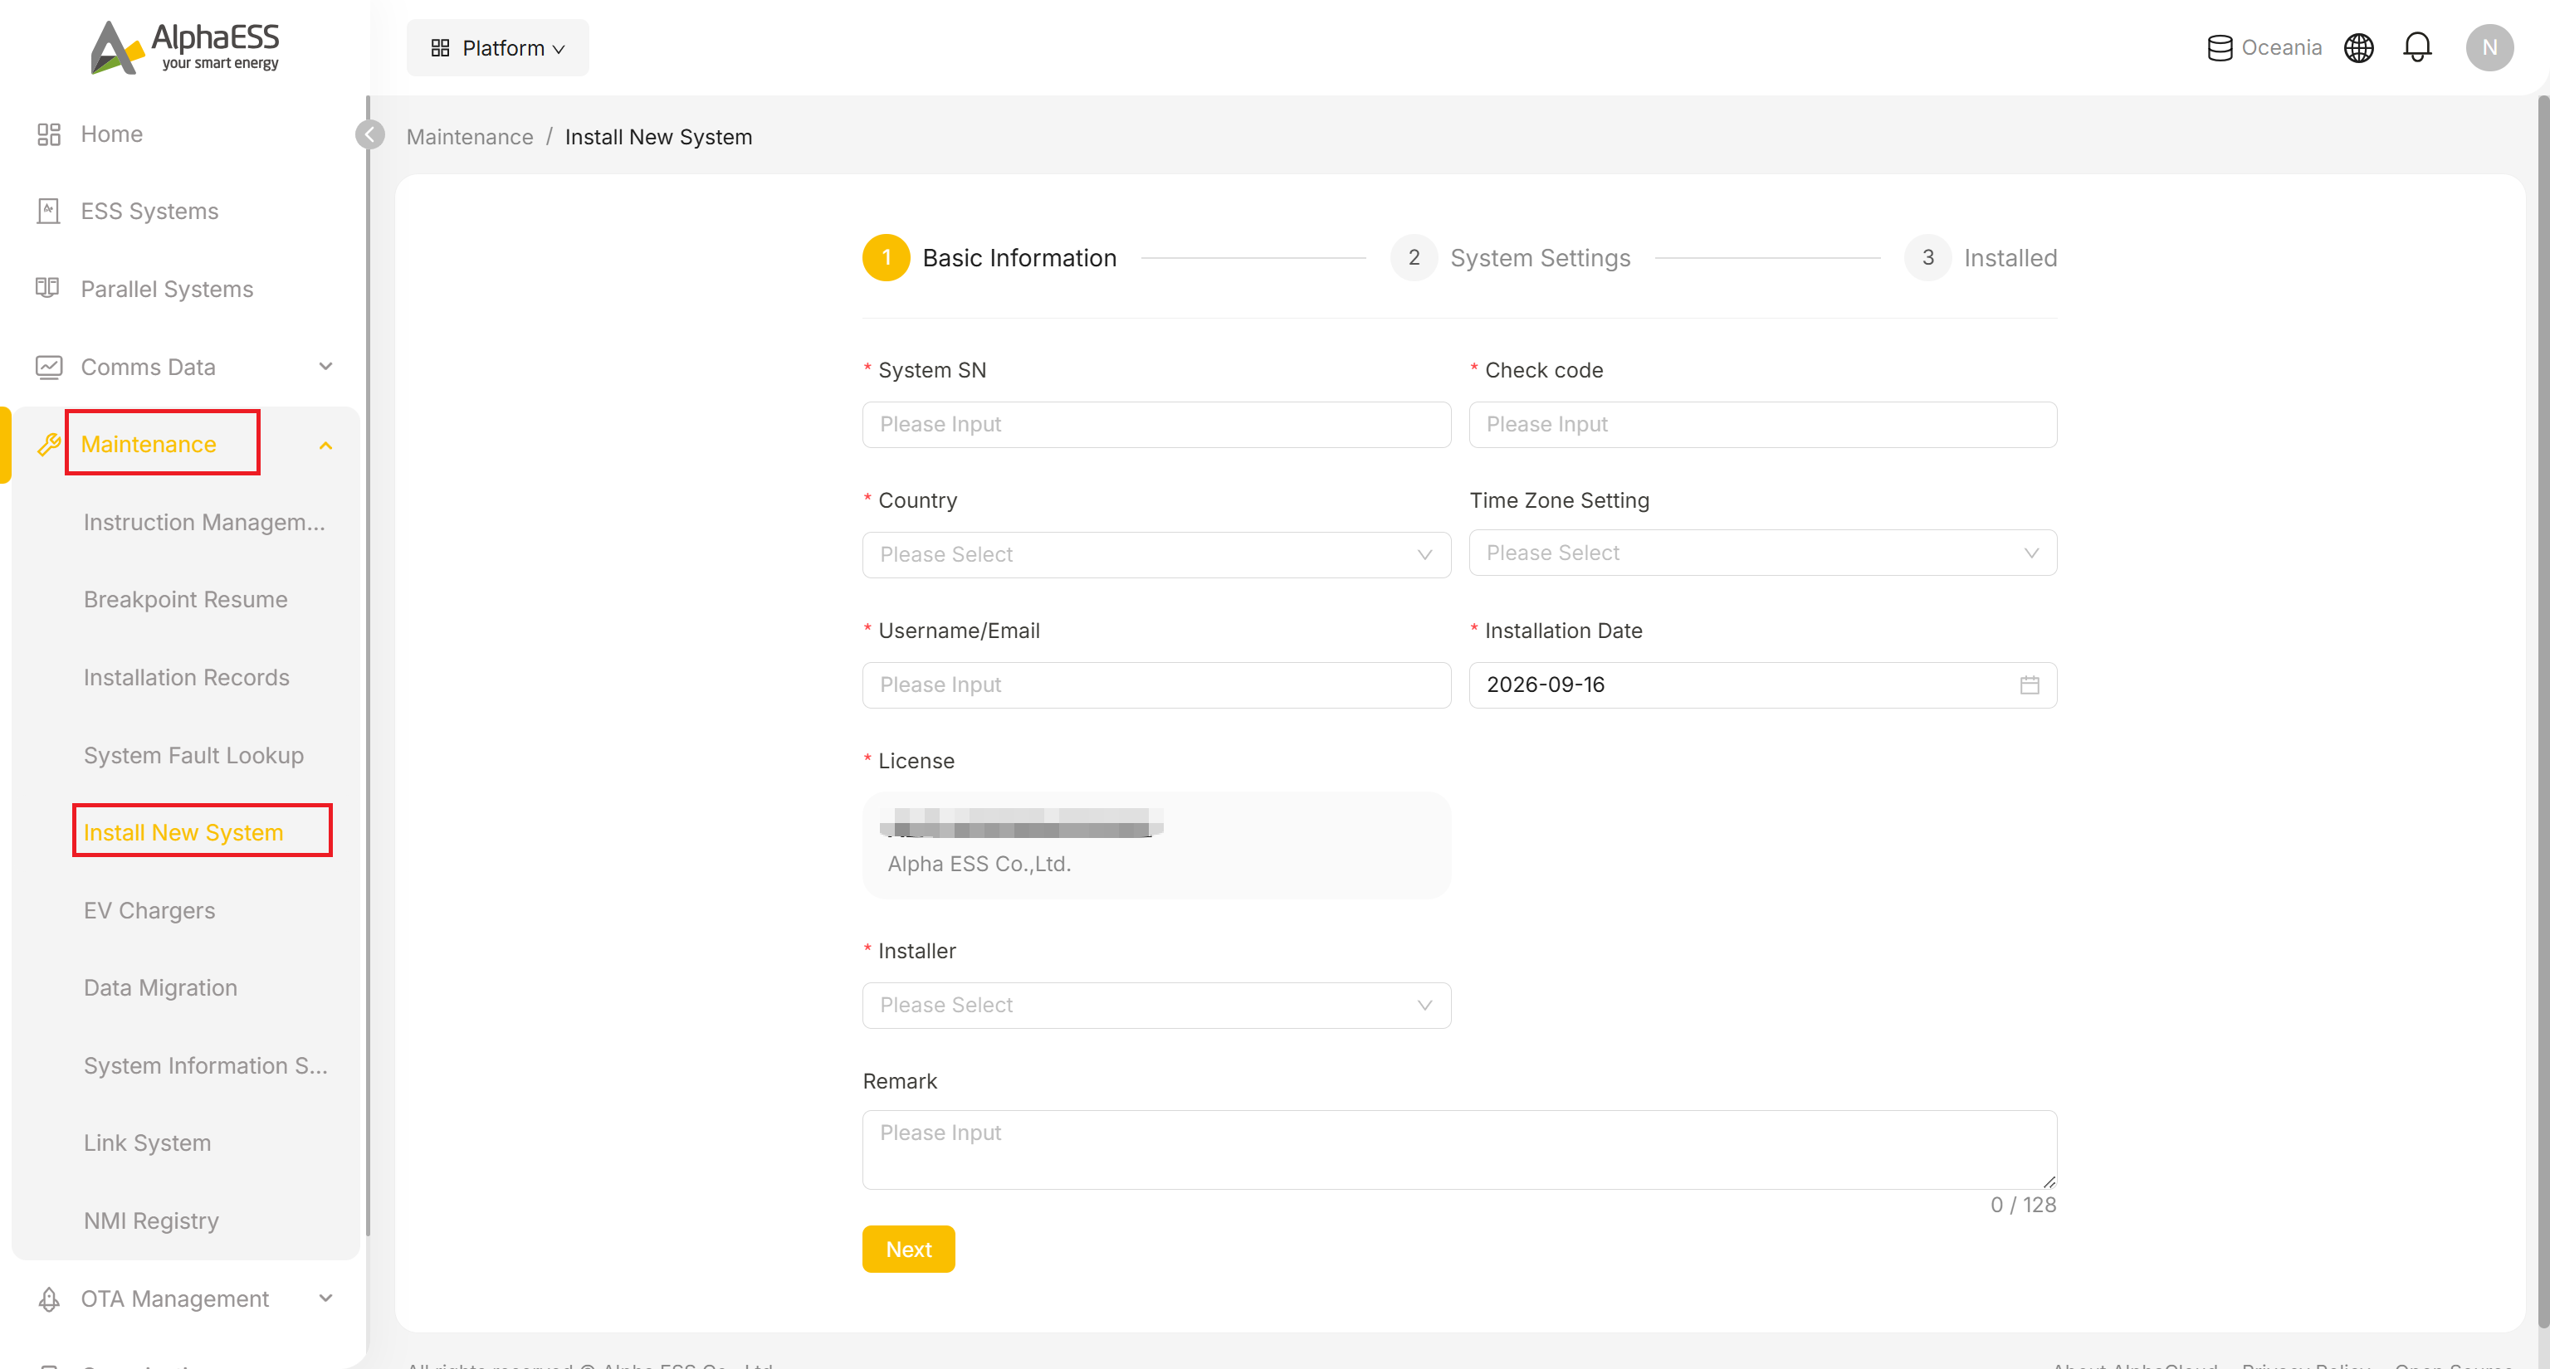Viewport: 2550px width, 1369px height.
Task: Open Data Migration menu item
Action: click(x=159, y=988)
